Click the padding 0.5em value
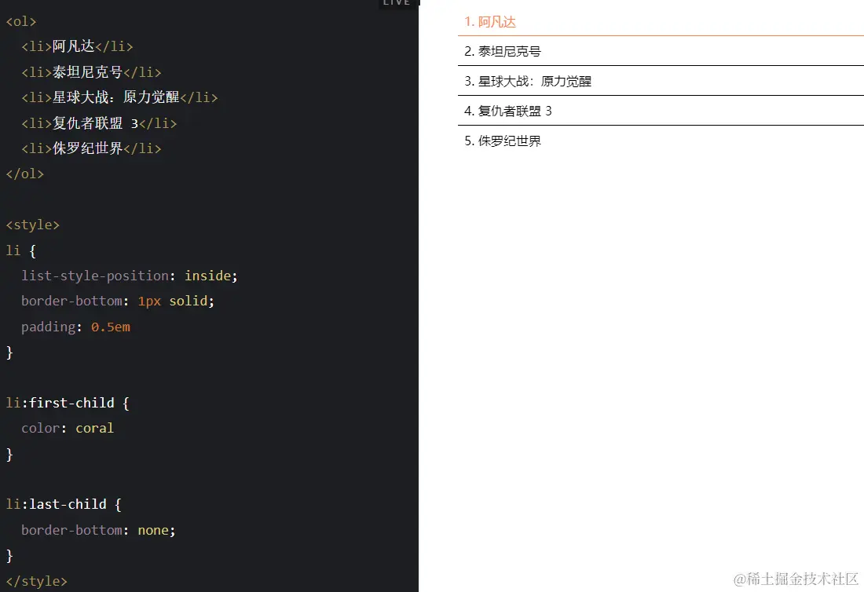Screen dimensions: 864x592 click(111, 327)
